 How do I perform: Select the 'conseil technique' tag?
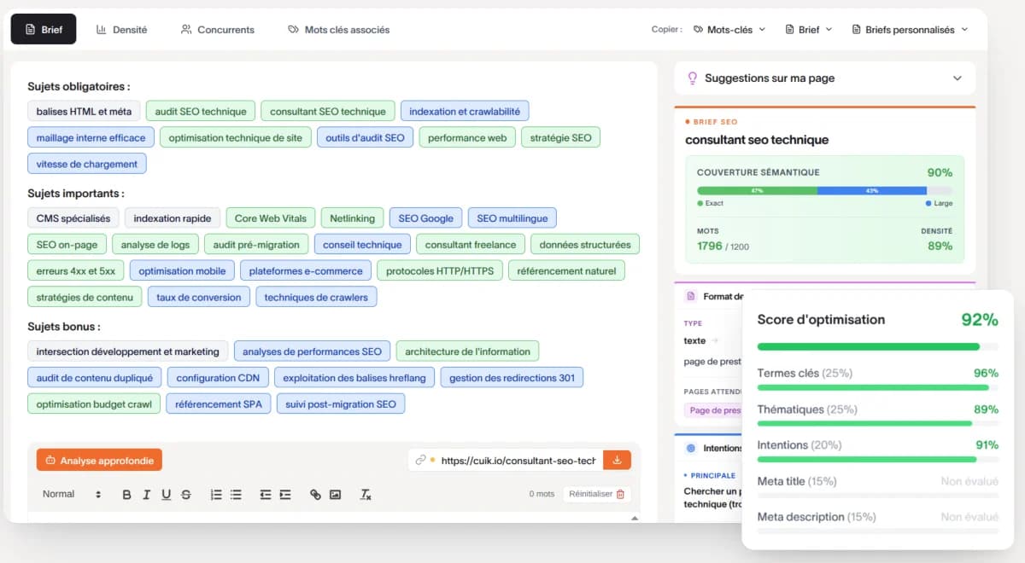coord(362,245)
